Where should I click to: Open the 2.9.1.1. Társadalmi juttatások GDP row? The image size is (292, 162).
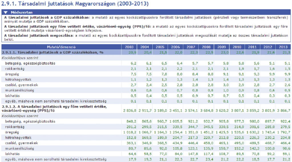coord(146,52)
